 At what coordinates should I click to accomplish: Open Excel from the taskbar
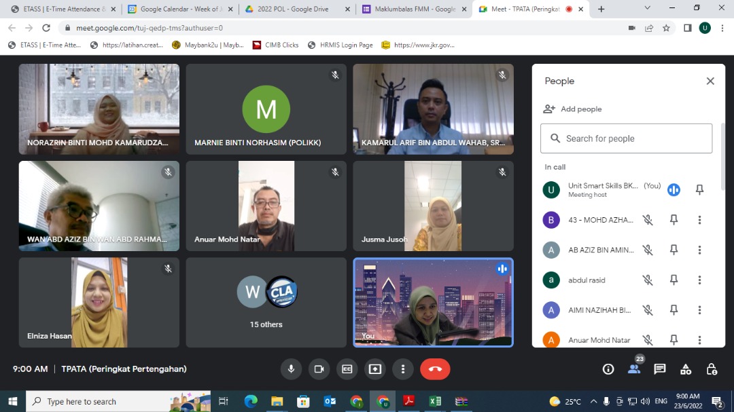pyautogui.click(x=435, y=401)
